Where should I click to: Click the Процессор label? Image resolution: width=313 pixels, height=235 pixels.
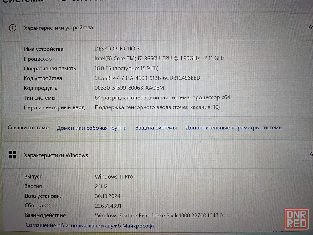(38, 59)
